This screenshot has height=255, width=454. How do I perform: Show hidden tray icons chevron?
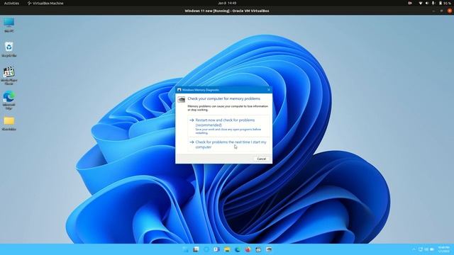click(414, 249)
